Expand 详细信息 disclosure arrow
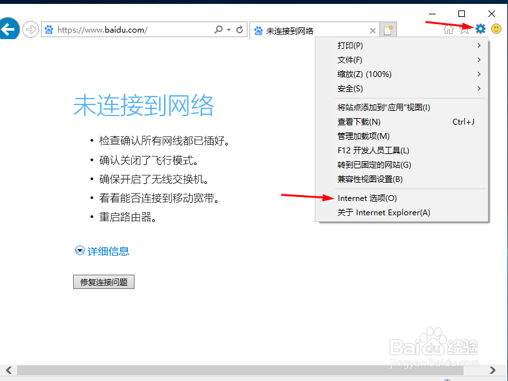 click(80, 251)
